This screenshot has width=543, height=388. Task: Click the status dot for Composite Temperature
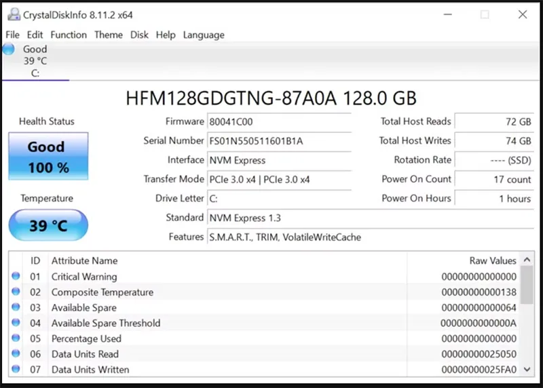coord(16,292)
